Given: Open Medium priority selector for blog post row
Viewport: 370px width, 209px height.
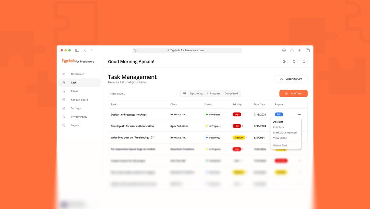Looking at the screenshot, I should click(x=246, y=138).
